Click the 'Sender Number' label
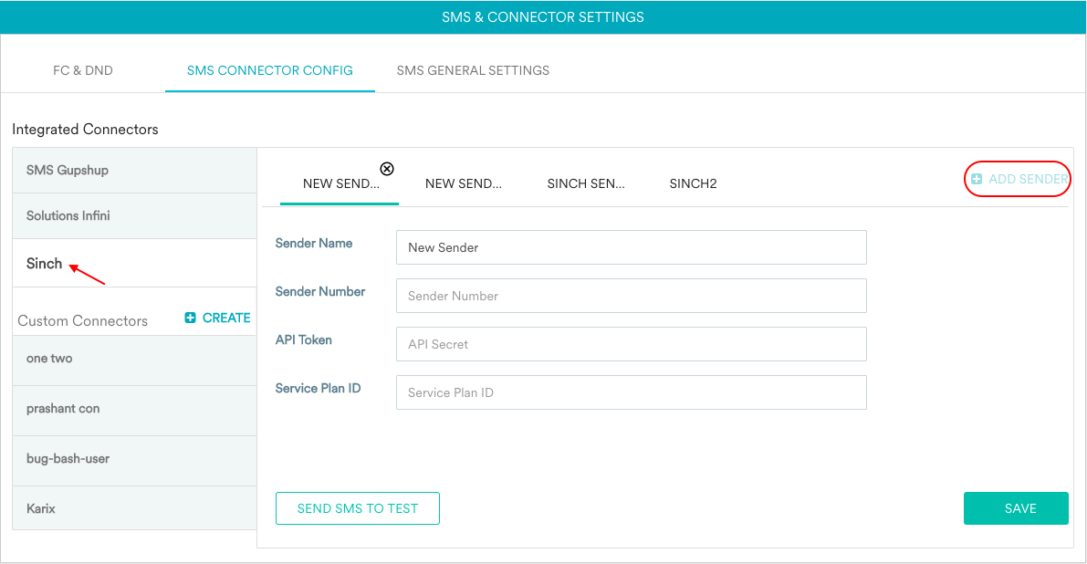The width and height of the screenshot is (1087, 564). 320,292
